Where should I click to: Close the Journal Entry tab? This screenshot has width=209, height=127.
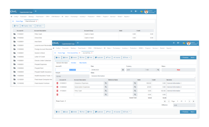(x=92, y=53)
